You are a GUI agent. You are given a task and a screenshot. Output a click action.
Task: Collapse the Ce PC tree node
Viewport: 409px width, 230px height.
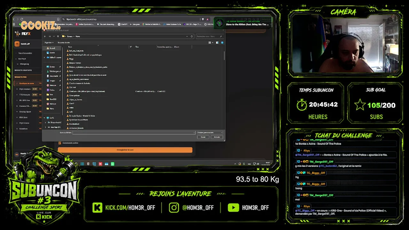pyautogui.click(x=44, y=118)
